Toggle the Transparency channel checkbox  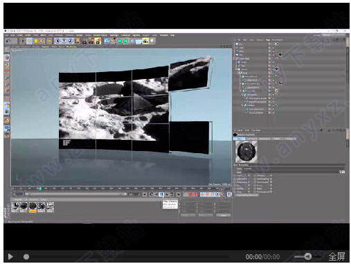(271, 179)
